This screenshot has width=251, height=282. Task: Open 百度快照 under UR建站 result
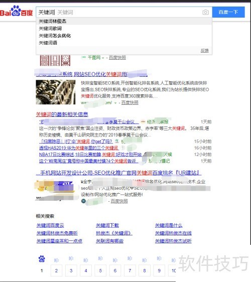119,201
